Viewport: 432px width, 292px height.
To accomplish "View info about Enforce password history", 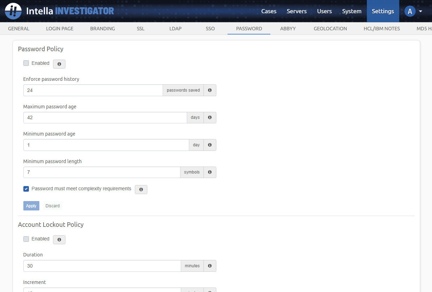I will click(x=210, y=90).
